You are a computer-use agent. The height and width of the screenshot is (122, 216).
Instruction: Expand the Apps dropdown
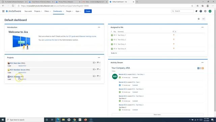(x=78, y=11)
